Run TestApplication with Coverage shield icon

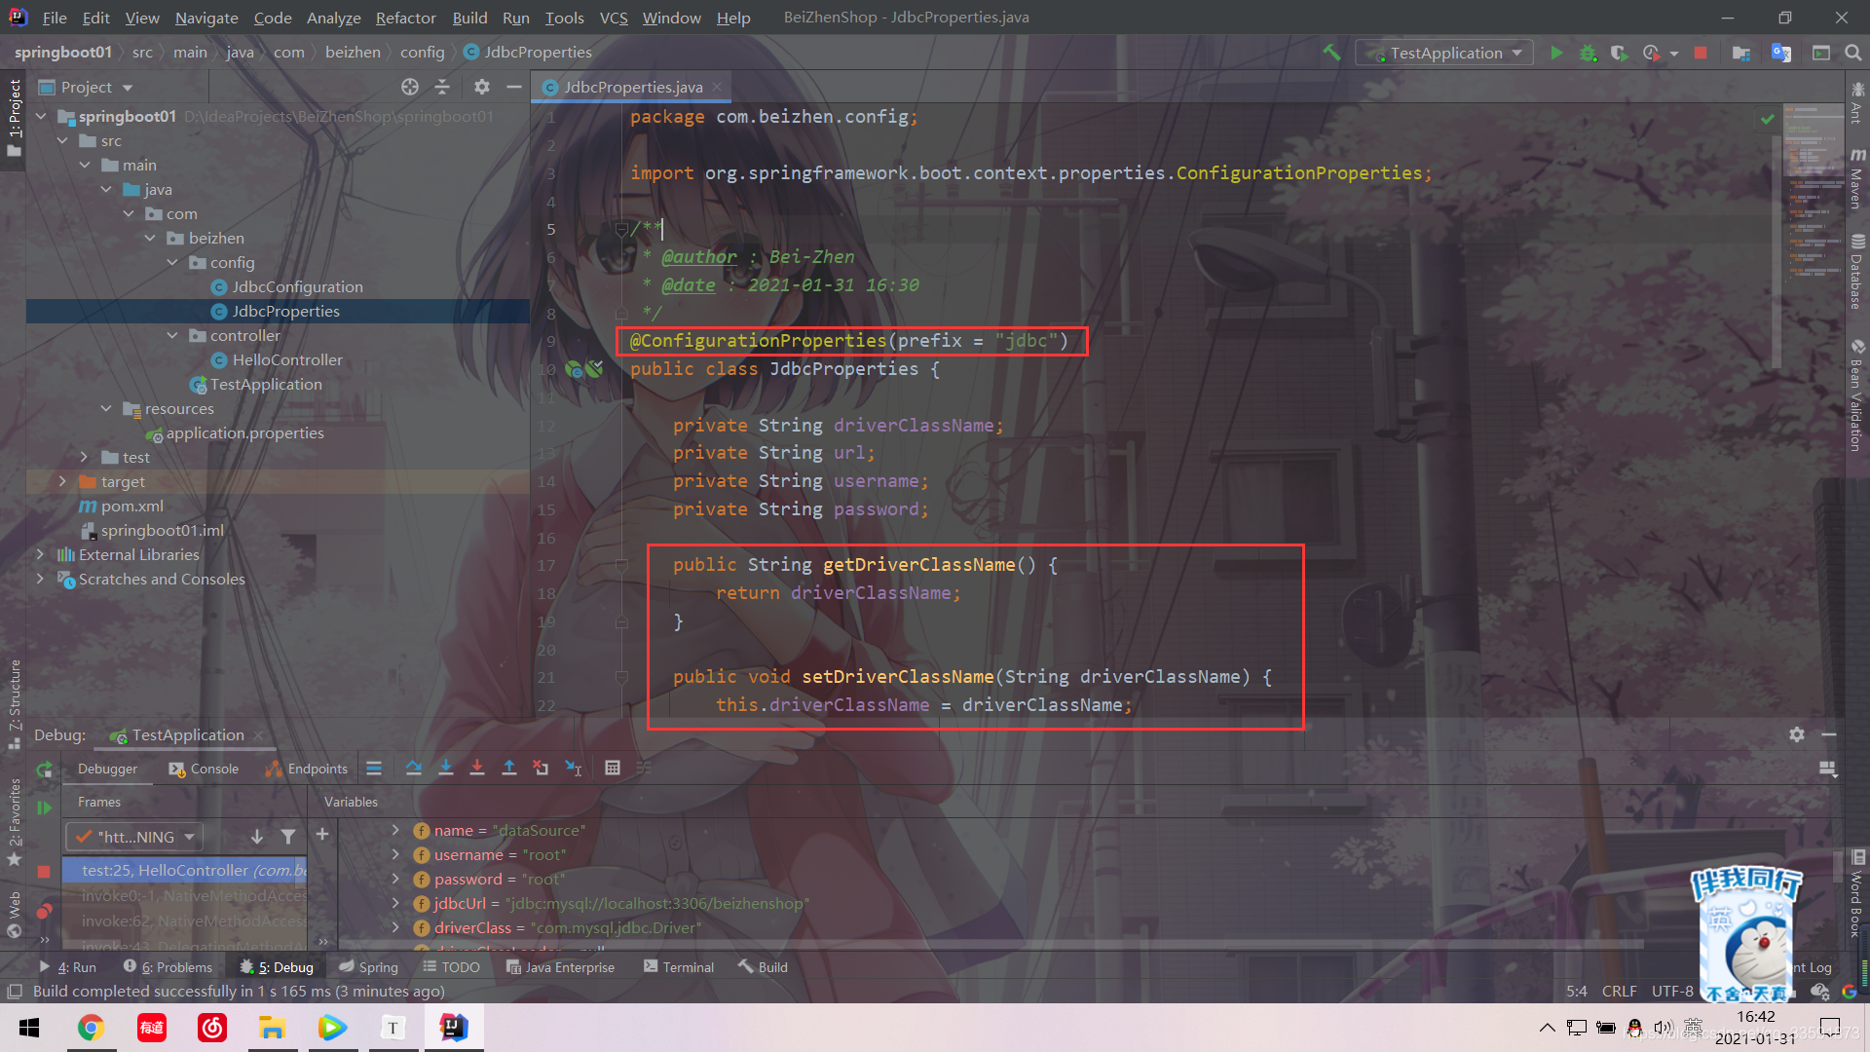click(1619, 53)
